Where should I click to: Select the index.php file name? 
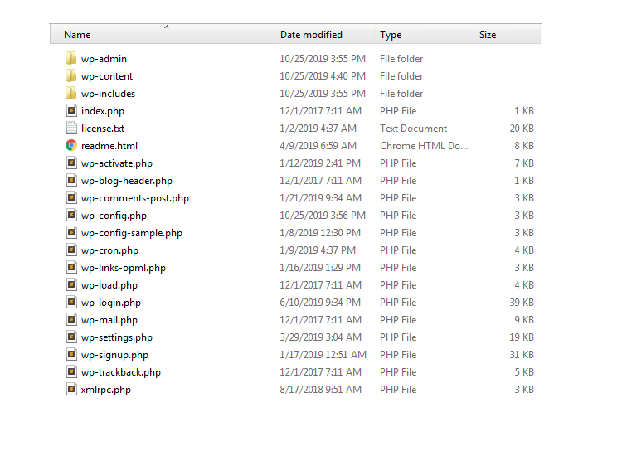pos(103,111)
